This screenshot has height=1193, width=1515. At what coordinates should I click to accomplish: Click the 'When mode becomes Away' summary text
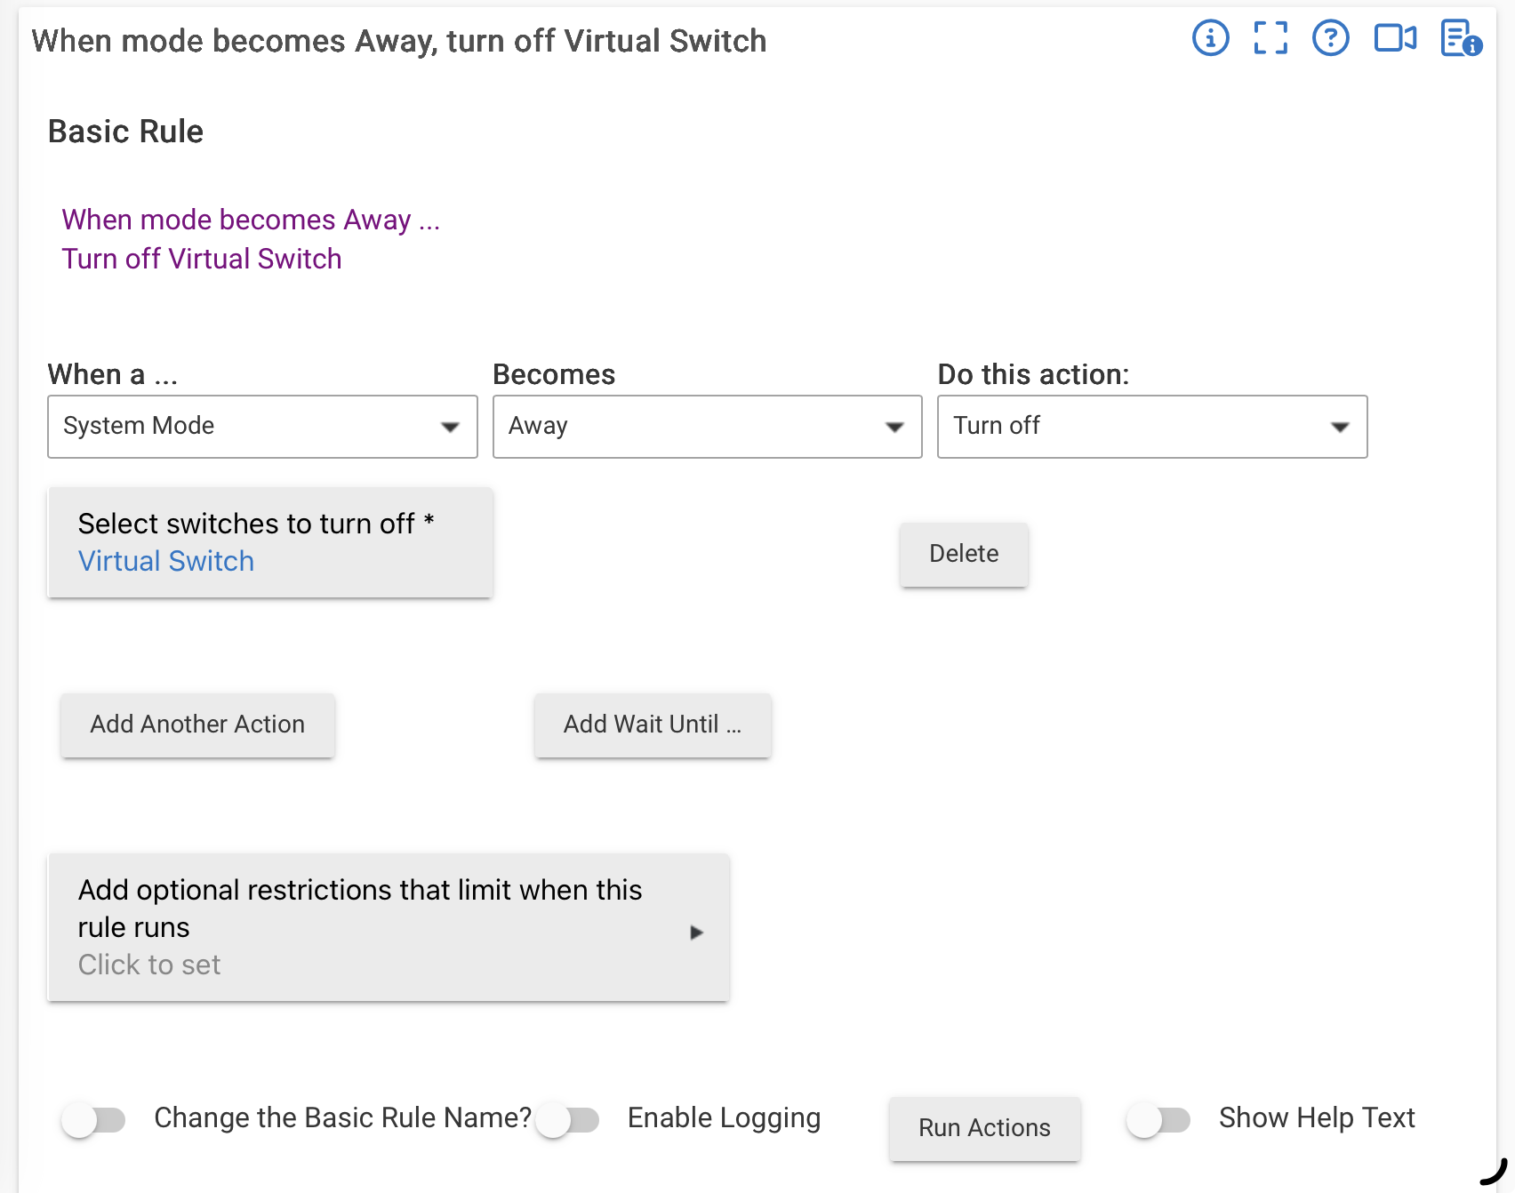(251, 220)
